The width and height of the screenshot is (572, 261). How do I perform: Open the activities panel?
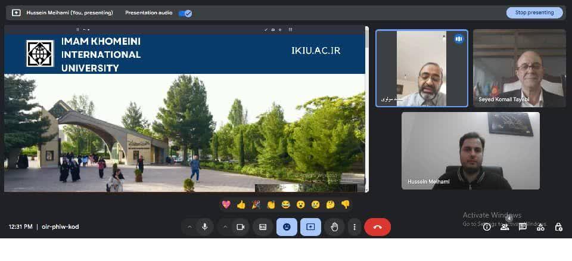point(540,227)
